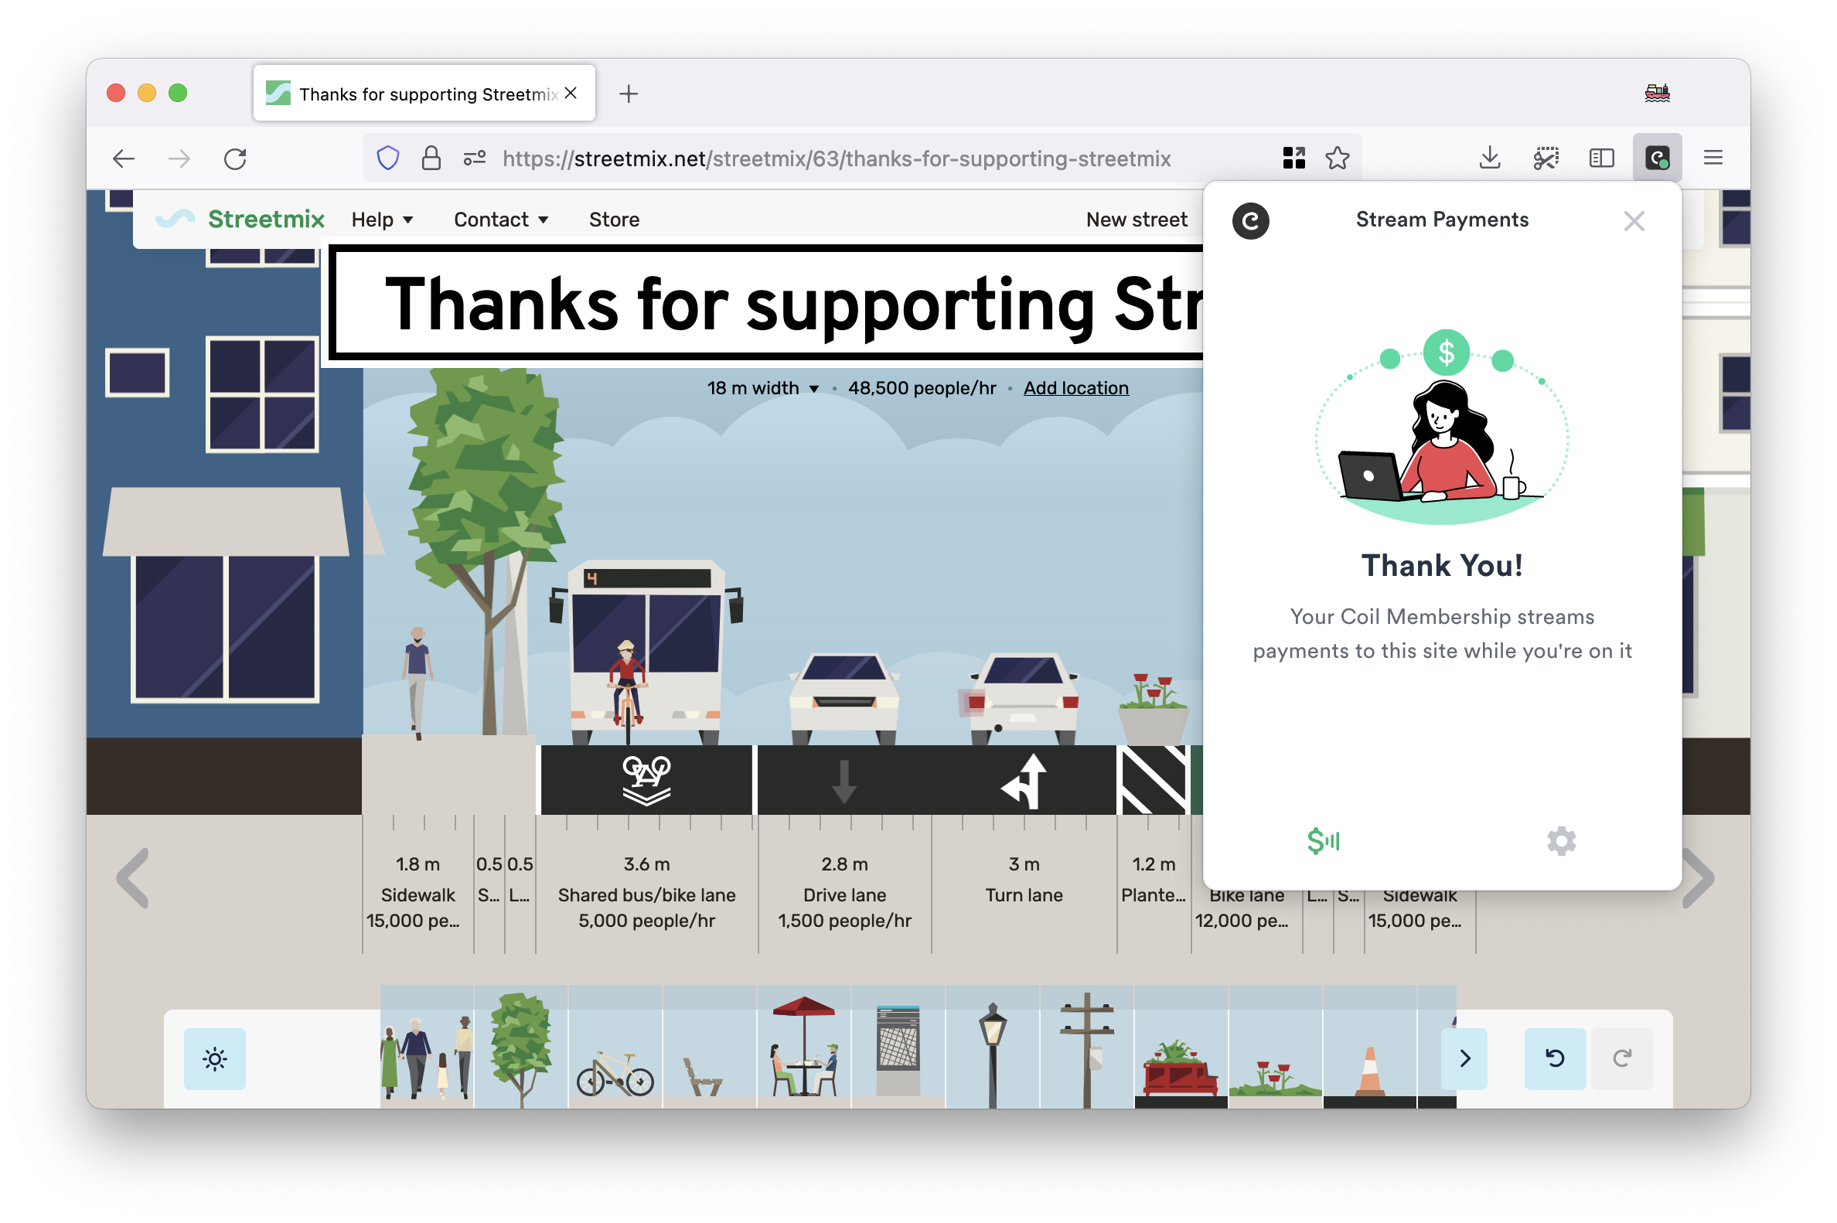Open Coil settings with the gear icon
Image resolution: width=1837 pixels, height=1223 pixels.
coord(1561,842)
